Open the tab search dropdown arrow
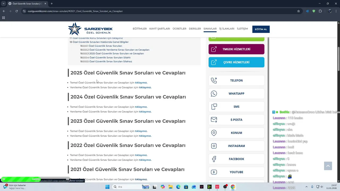 coord(3,3)
